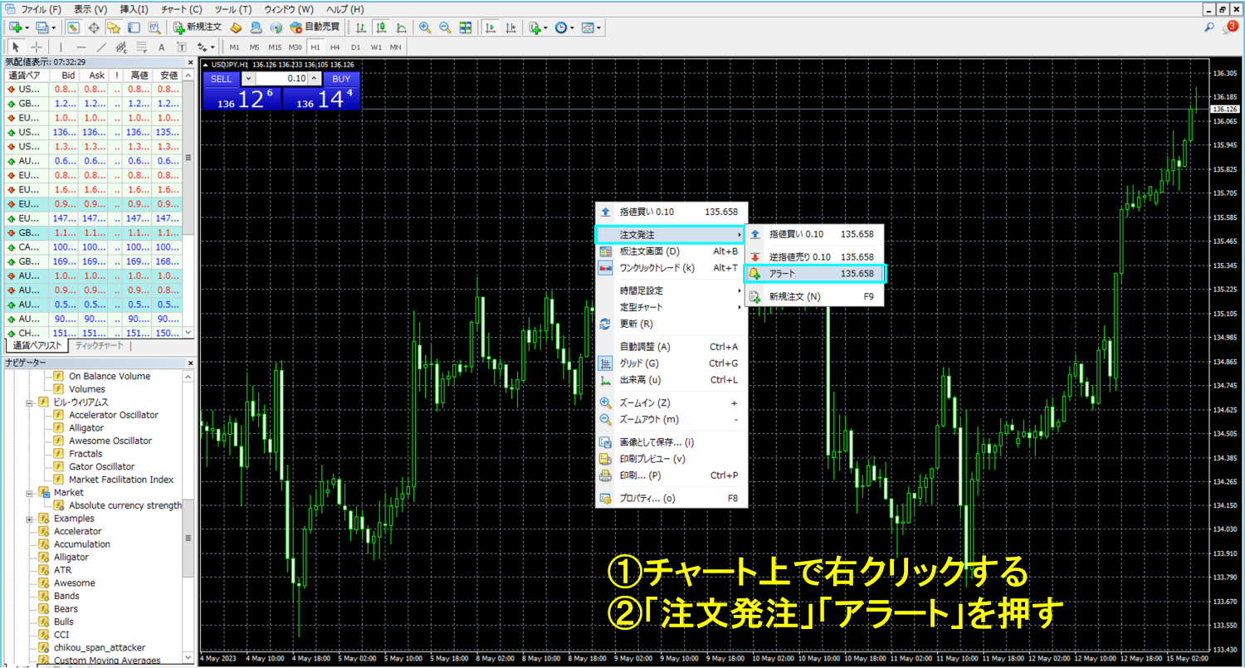Viewport: 1245px width, 668px height.
Task: Switch to ティックチャート tab
Action: 98,346
